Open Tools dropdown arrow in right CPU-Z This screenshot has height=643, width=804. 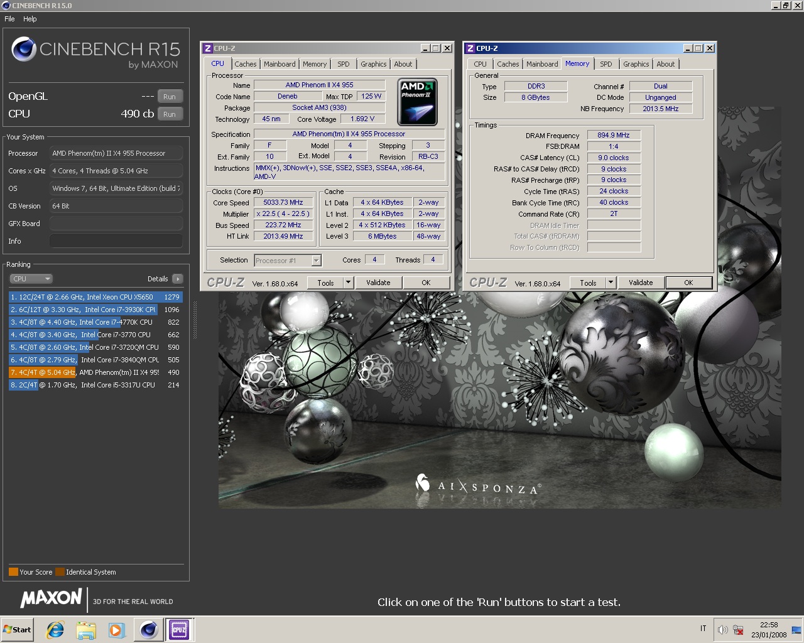tap(611, 283)
